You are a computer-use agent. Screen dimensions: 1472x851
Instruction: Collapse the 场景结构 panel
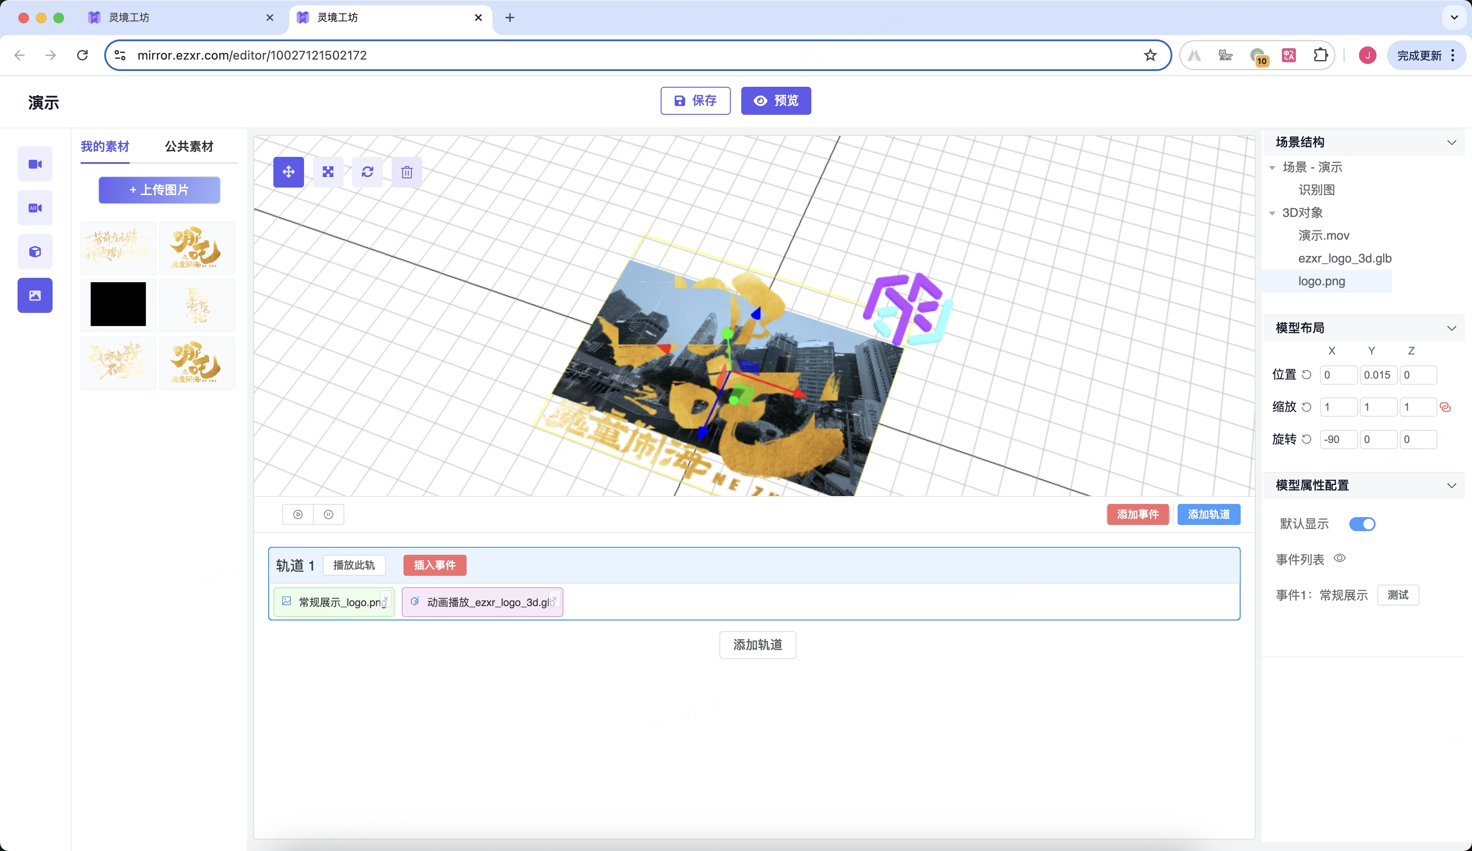1451,142
